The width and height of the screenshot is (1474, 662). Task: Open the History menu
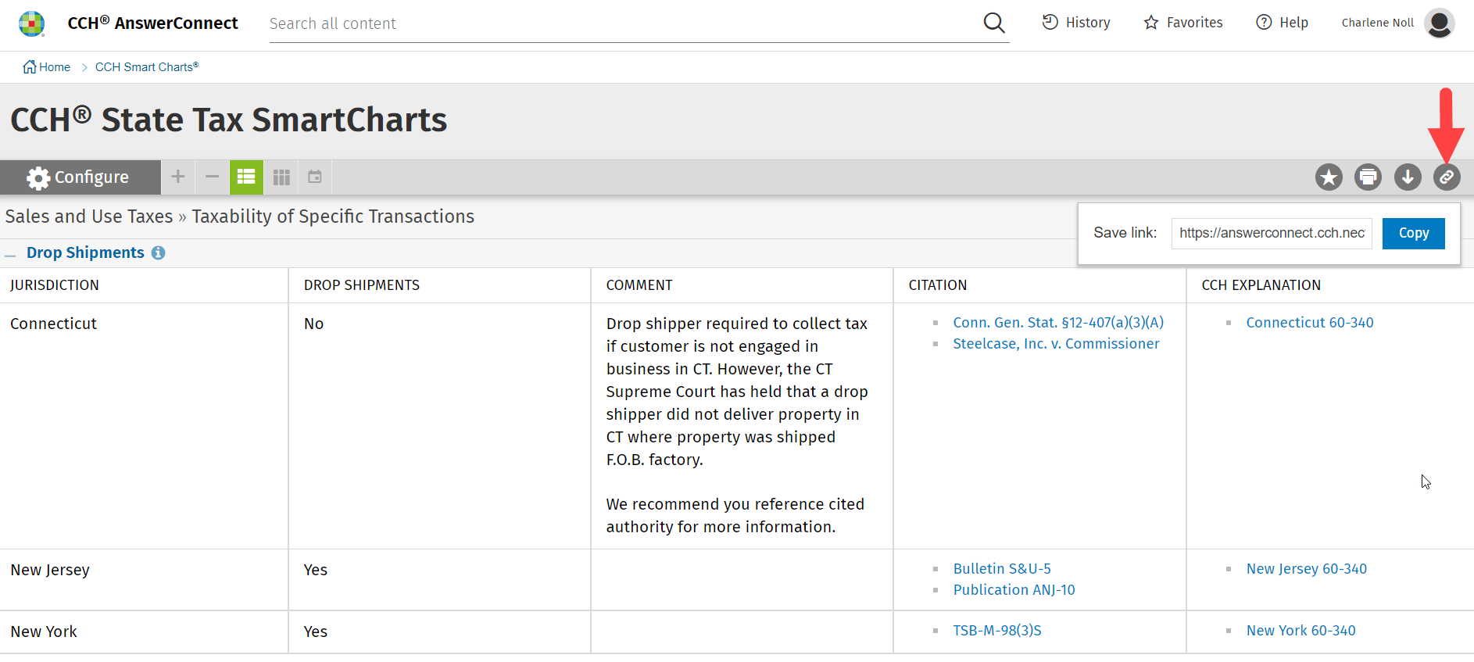click(x=1076, y=23)
